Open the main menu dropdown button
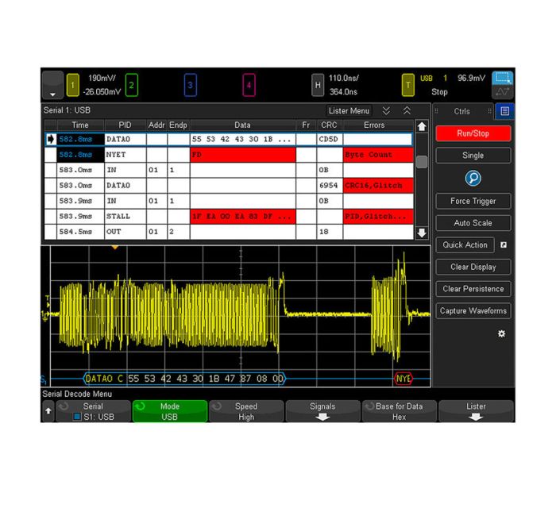 coord(52,85)
